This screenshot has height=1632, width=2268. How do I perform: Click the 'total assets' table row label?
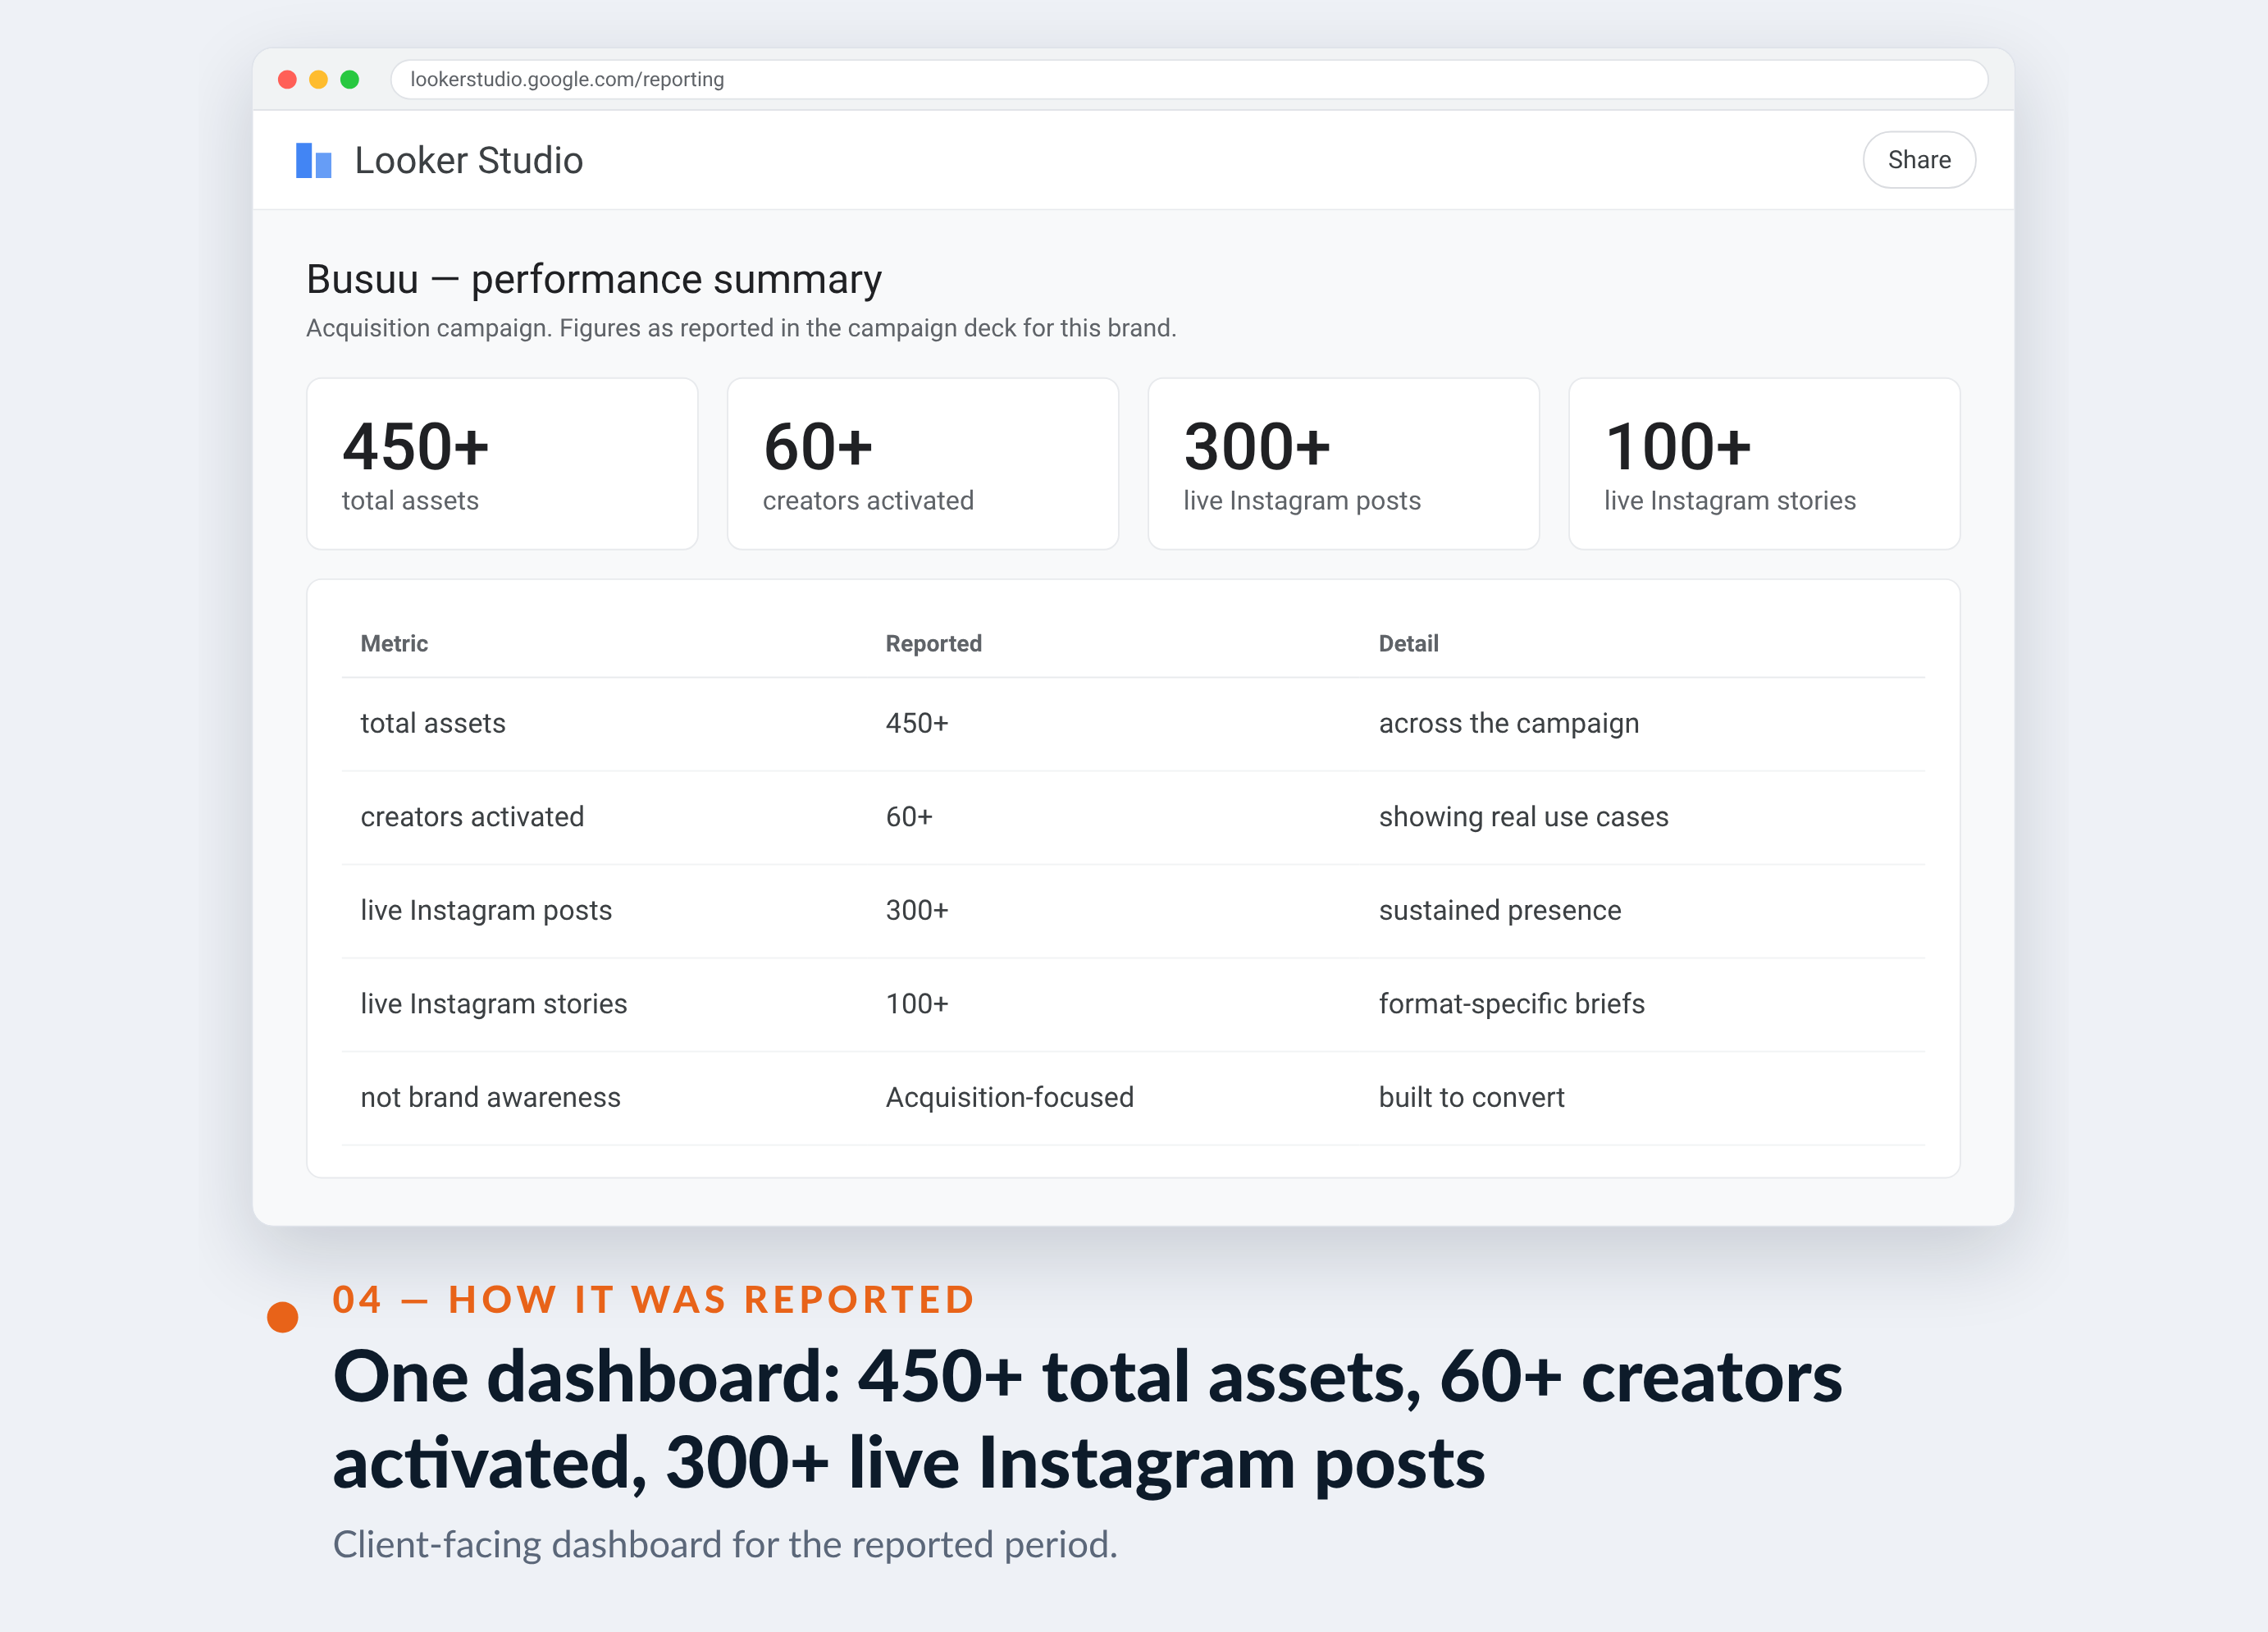432,724
